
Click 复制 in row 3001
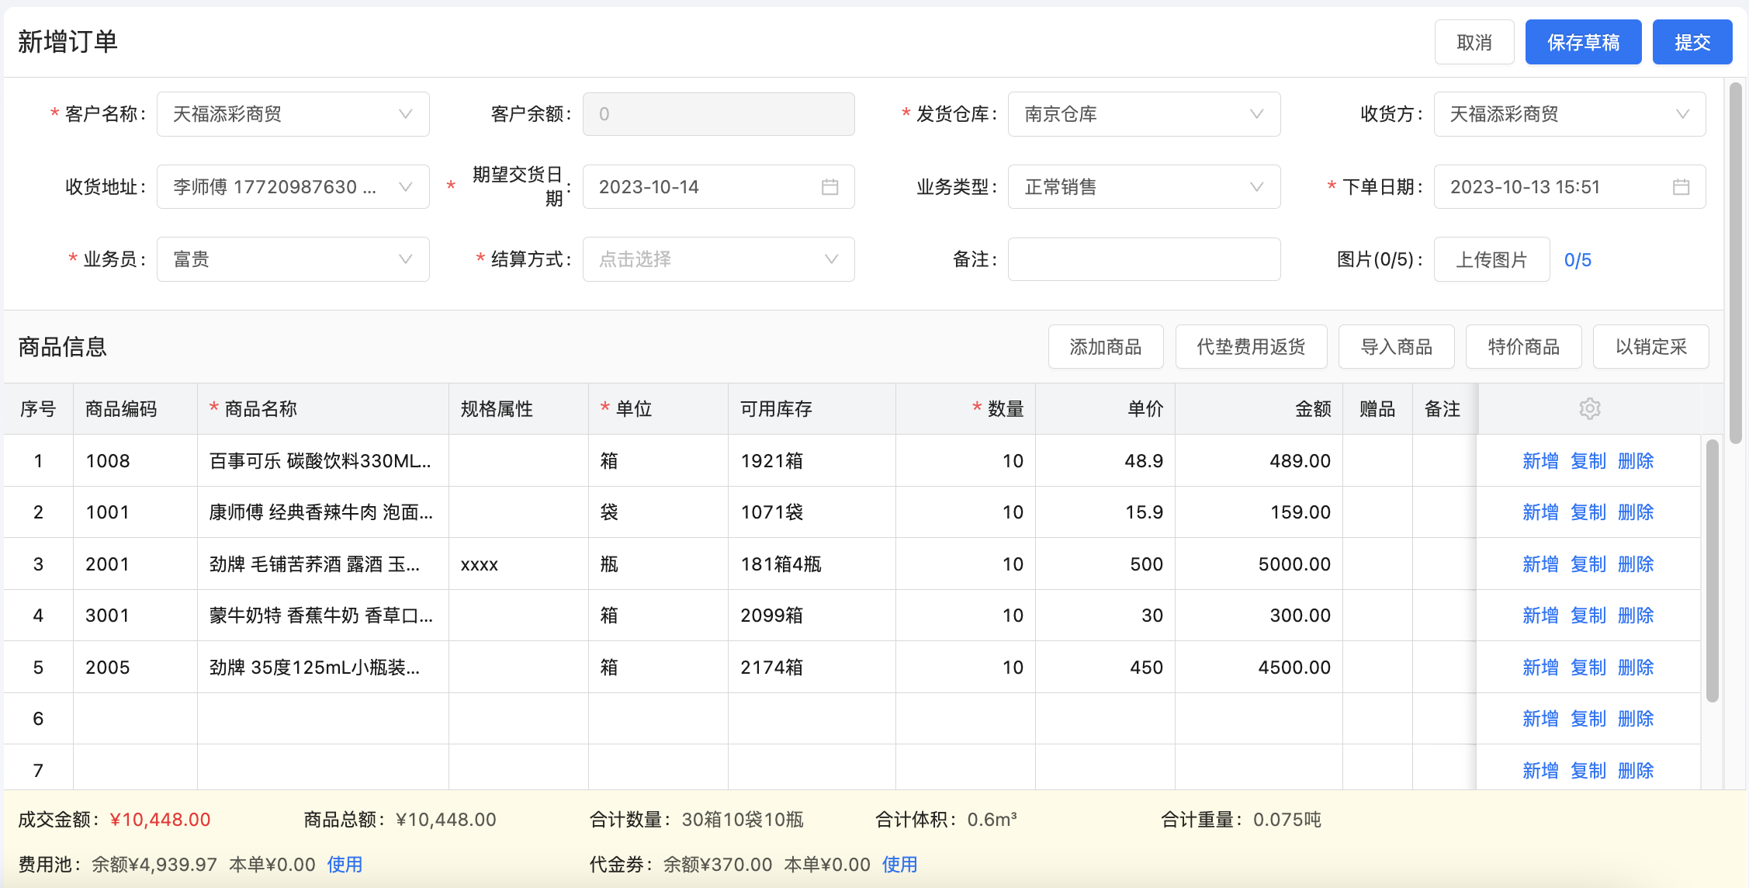(x=1588, y=616)
